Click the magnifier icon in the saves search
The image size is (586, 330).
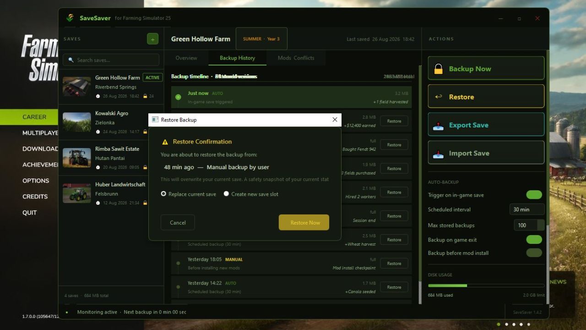(71, 60)
